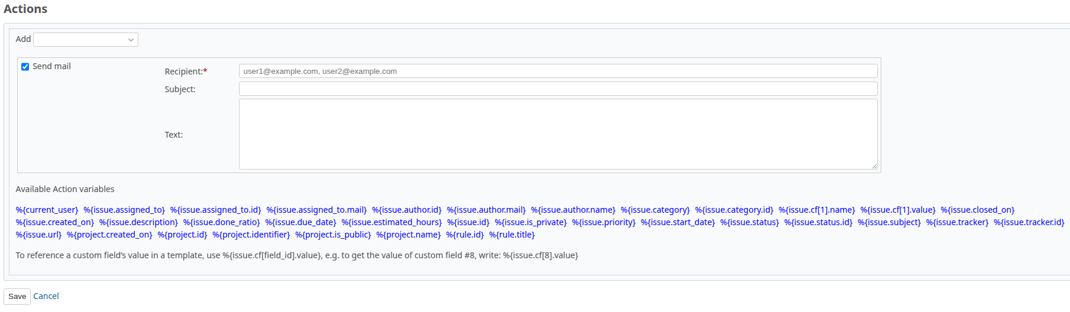Select the %{project.name} variable
Image resolution: width=1070 pixels, height=312 pixels.
click(x=408, y=235)
